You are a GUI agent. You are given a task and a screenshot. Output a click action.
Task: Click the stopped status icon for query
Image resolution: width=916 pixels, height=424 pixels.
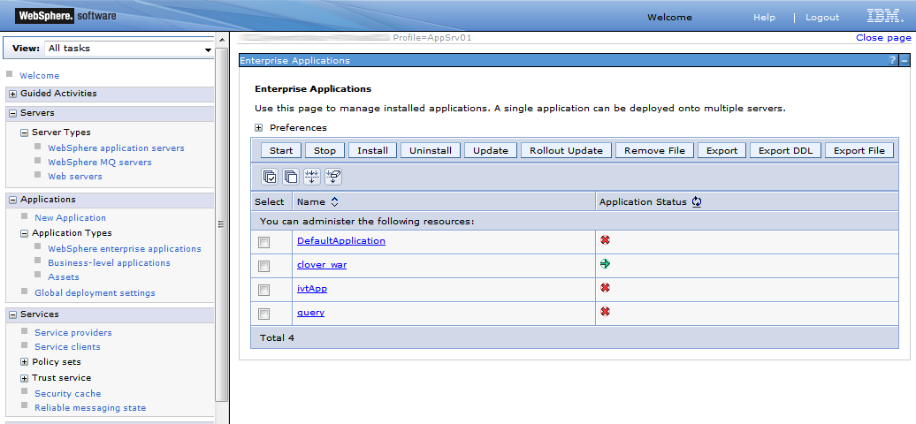point(605,312)
